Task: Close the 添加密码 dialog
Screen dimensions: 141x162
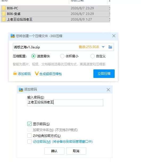Action: (108, 90)
